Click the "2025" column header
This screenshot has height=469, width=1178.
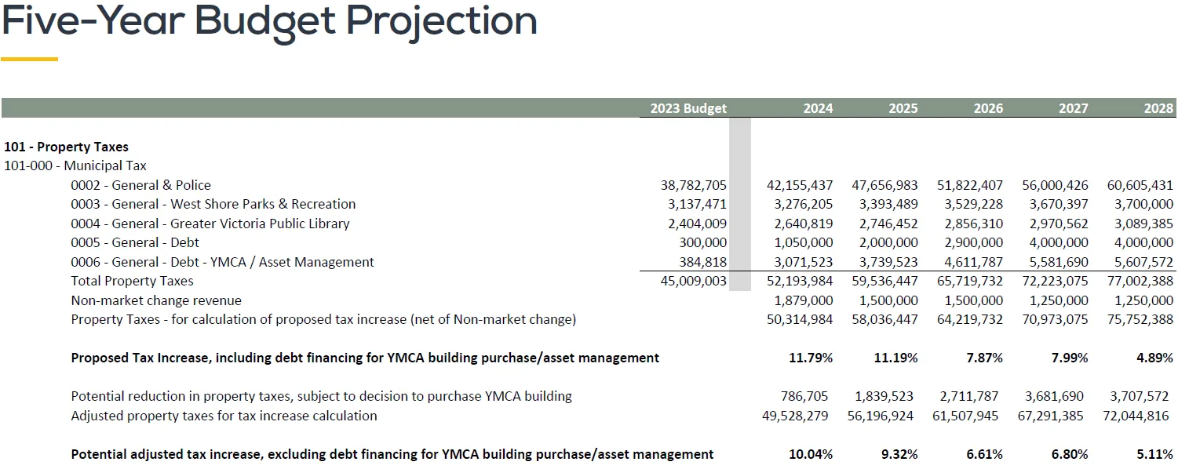(903, 108)
